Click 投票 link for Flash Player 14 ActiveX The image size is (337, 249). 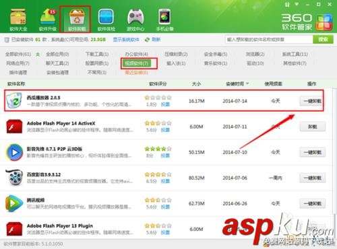[x=165, y=130]
